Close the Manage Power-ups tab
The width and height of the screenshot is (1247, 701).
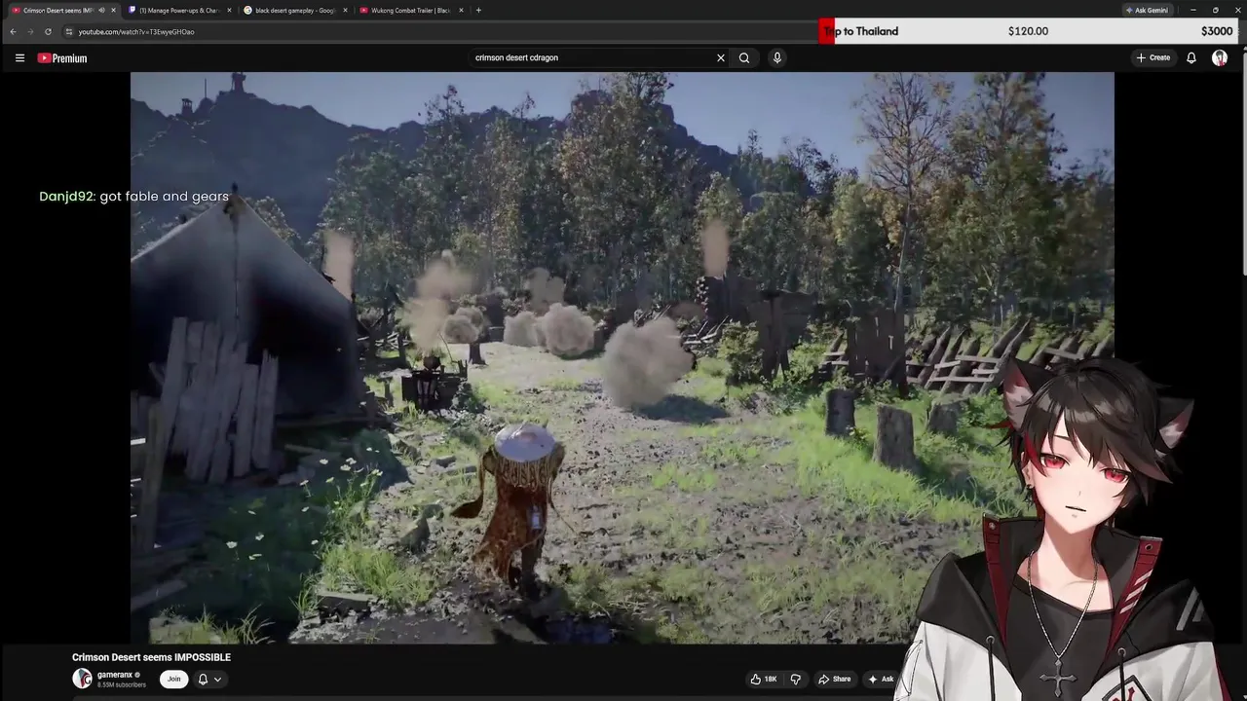(229, 10)
